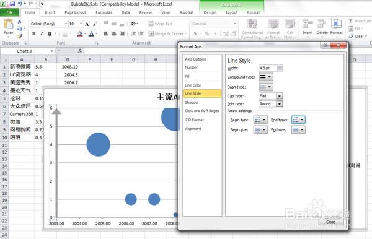
Task: Click the Insert Function fx icon
Action: (80, 51)
